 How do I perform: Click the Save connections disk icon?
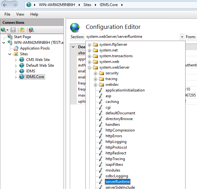[13, 30]
